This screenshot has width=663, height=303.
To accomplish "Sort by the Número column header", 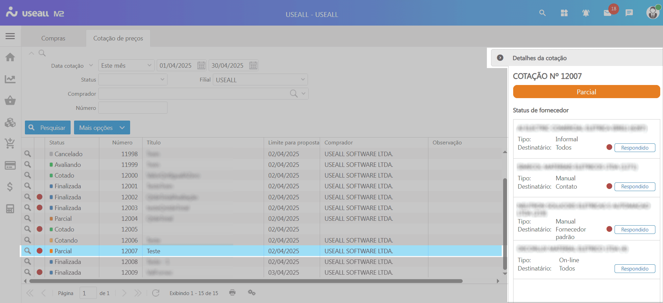I will pyautogui.click(x=121, y=142).
